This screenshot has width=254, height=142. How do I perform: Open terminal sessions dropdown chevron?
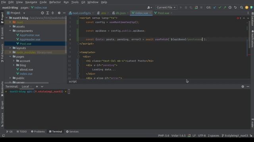click(42, 87)
